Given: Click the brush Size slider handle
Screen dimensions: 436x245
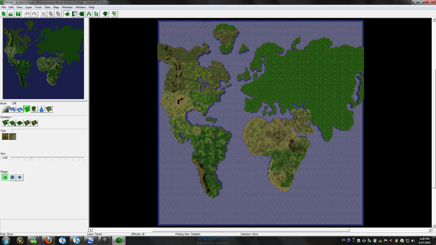Looking at the screenshot, I should [x=30, y=157].
